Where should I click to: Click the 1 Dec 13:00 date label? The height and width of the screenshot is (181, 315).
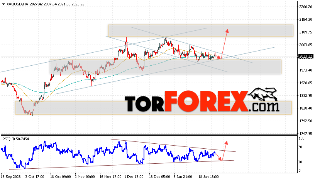(x=134, y=177)
